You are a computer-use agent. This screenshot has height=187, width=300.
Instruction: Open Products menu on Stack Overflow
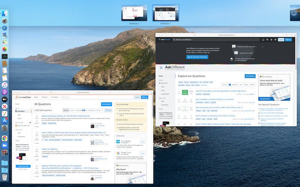45,97
